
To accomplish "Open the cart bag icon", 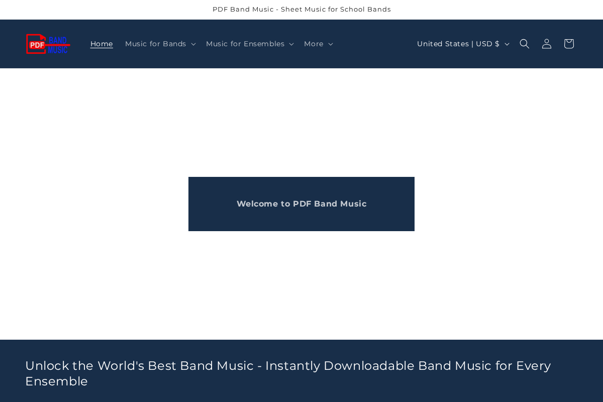I will 568,43.
